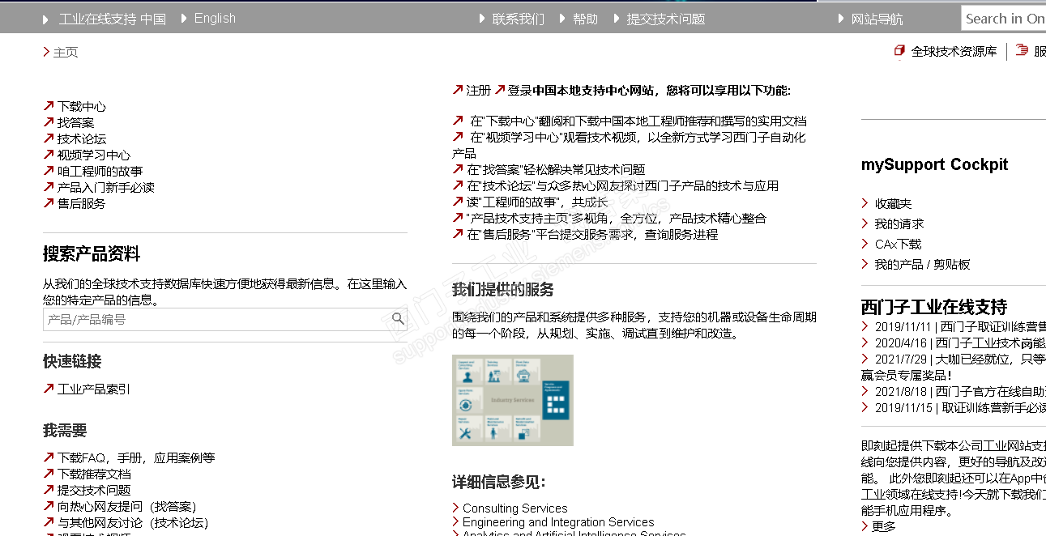Open 咱工程师的故事 link

[x=100, y=171]
